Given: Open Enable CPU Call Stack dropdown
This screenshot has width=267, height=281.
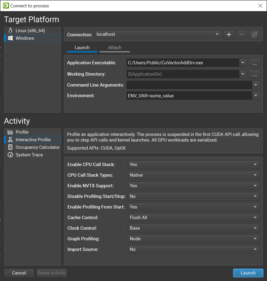Looking at the screenshot, I should (194, 165).
